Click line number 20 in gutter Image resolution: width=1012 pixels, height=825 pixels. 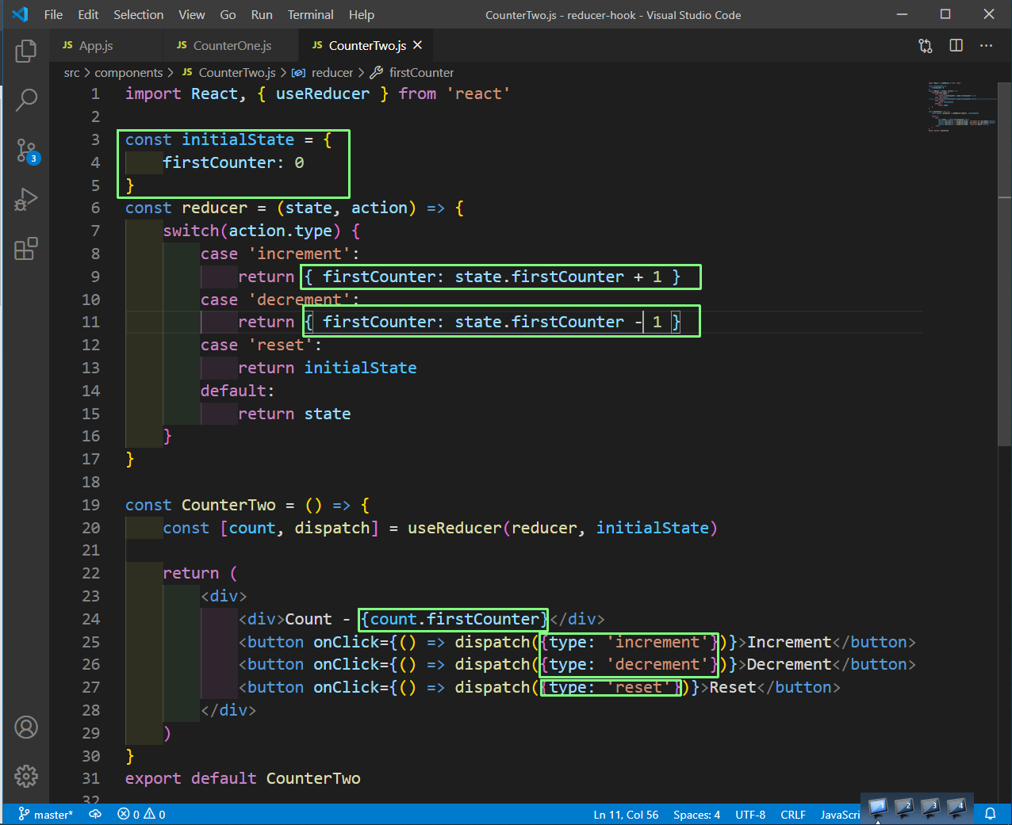pos(91,528)
